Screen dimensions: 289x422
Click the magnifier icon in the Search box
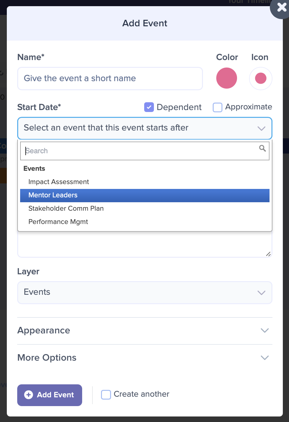[262, 149]
